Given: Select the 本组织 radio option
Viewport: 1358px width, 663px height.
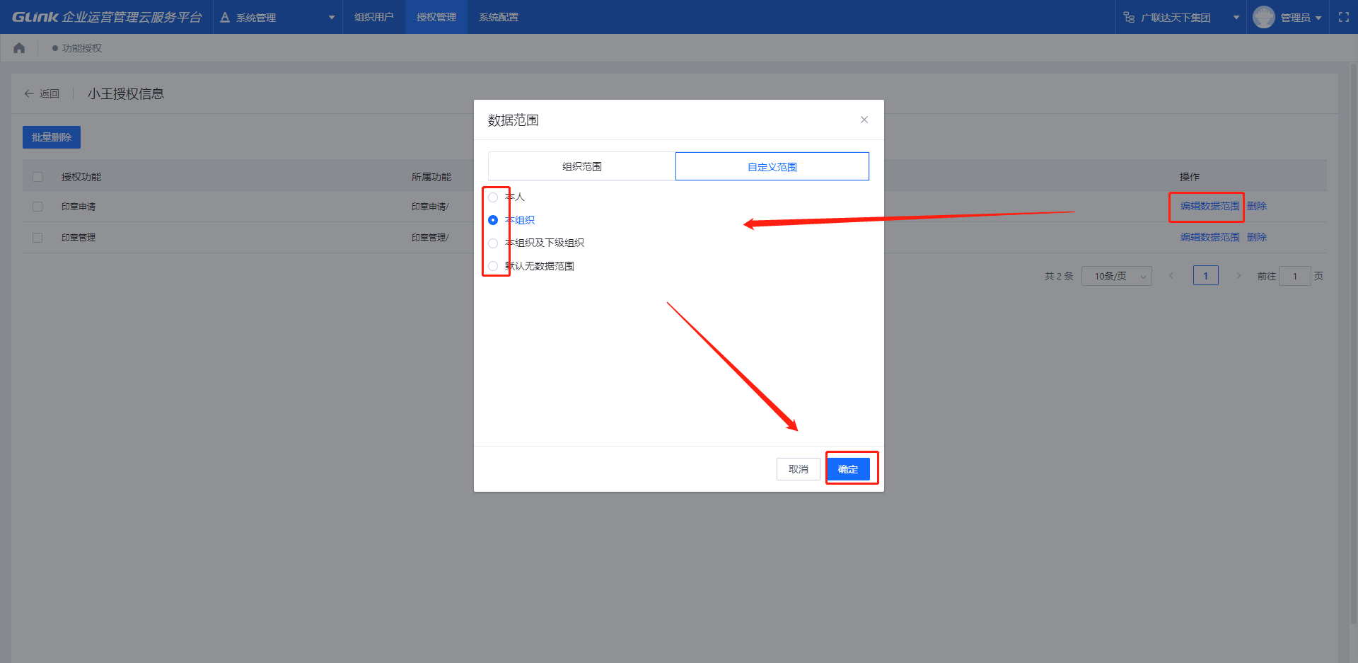Looking at the screenshot, I should (x=493, y=220).
